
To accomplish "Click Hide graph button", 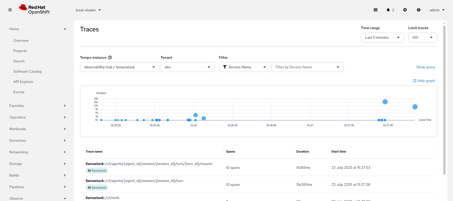I will pyautogui.click(x=424, y=81).
